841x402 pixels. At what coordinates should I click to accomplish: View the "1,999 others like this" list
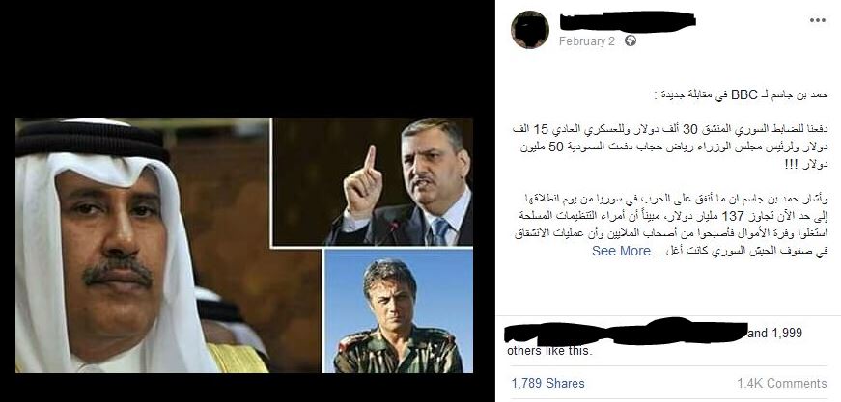coord(655,342)
